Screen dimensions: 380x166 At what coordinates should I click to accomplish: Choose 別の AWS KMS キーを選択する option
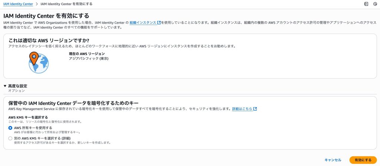[10, 138]
